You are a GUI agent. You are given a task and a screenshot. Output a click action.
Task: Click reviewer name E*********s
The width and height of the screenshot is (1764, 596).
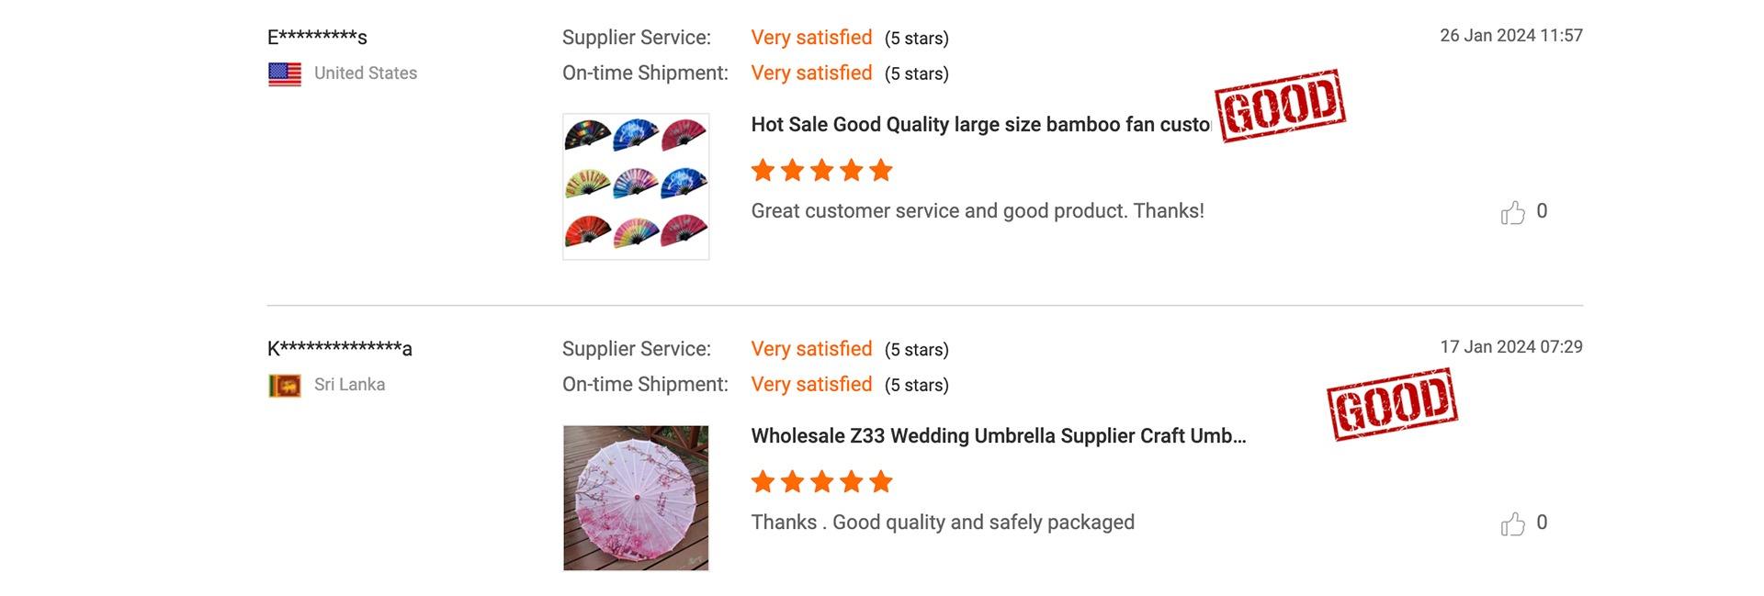click(317, 38)
